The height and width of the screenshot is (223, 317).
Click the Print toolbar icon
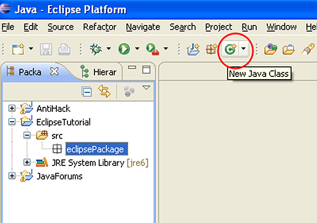[x=64, y=49]
